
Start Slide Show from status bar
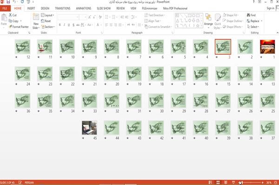click(x=233, y=182)
